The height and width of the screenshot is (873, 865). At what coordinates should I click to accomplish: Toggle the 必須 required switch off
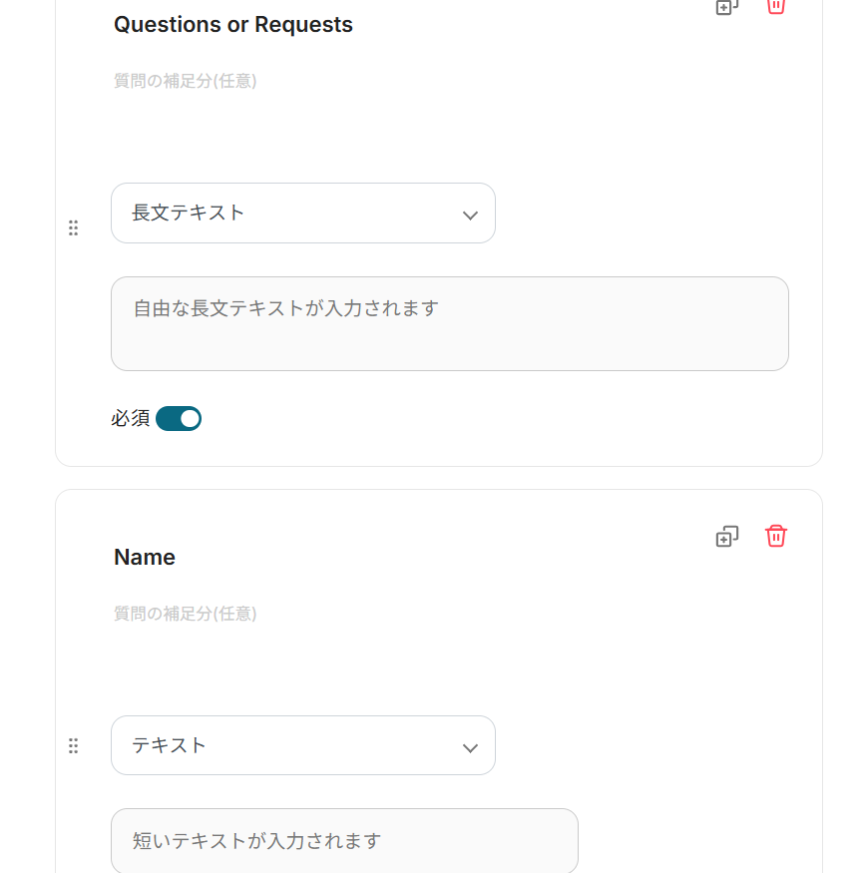(179, 419)
